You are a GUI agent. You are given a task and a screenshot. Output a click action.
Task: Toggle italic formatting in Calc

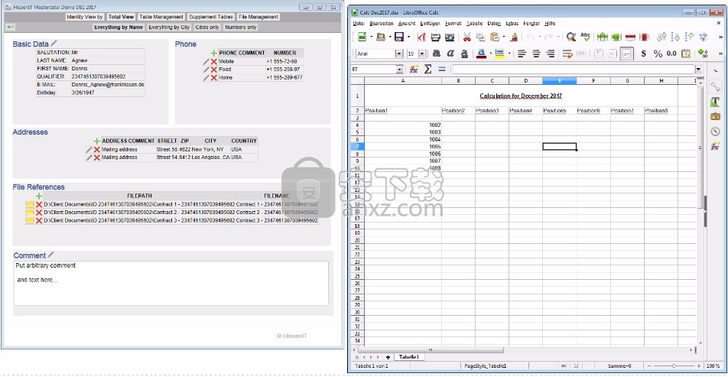click(x=450, y=54)
